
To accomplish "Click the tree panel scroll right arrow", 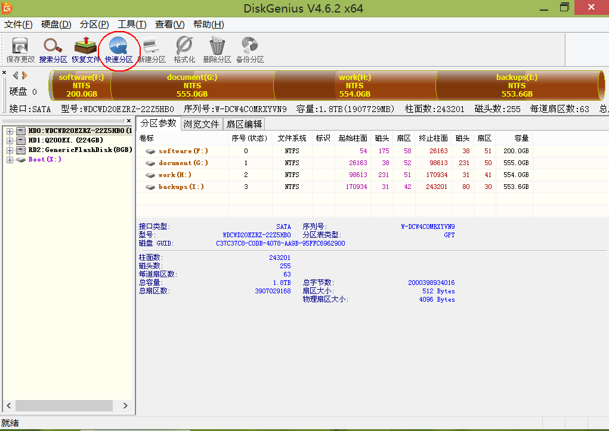I will click(125, 406).
